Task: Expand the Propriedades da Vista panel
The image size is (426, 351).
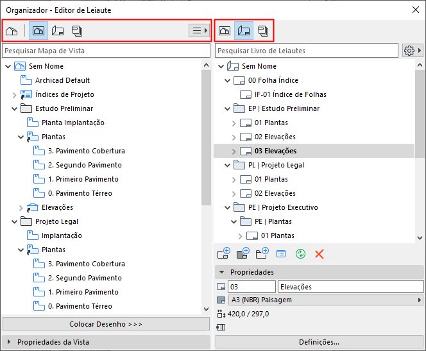Action: 9,342
